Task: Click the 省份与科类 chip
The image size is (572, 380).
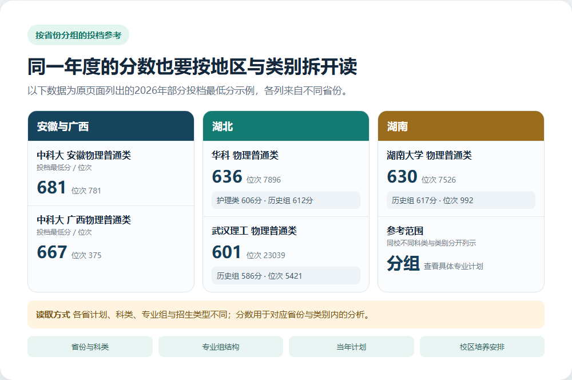Action: click(90, 346)
